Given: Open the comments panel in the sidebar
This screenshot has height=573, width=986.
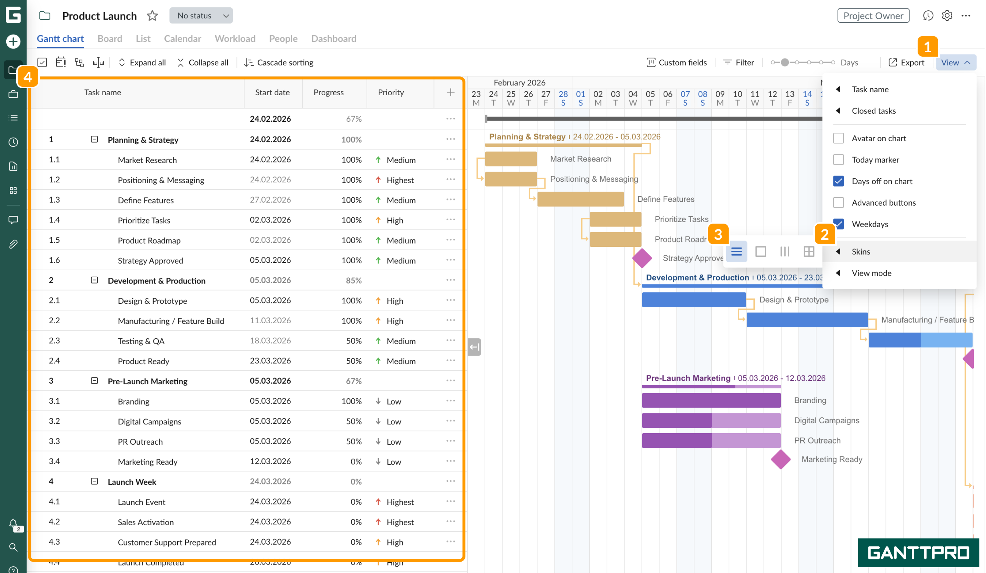Looking at the screenshot, I should pyautogui.click(x=13, y=220).
